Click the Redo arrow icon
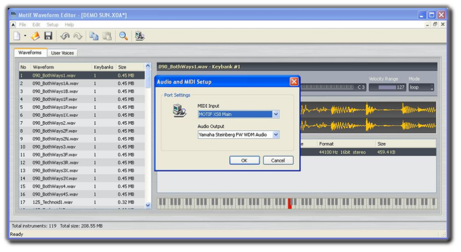This screenshot has height=252, width=461. (78, 36)
